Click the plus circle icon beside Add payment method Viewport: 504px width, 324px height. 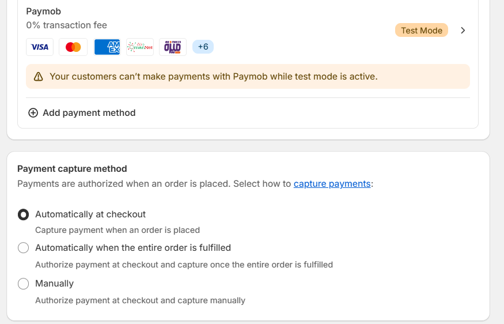tap(33, 113)
